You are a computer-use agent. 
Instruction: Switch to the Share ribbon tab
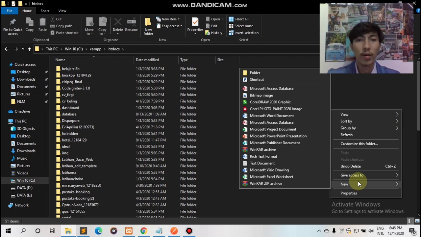coord(45,11)
